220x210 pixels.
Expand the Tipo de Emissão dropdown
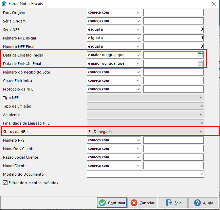click(146, 106)
